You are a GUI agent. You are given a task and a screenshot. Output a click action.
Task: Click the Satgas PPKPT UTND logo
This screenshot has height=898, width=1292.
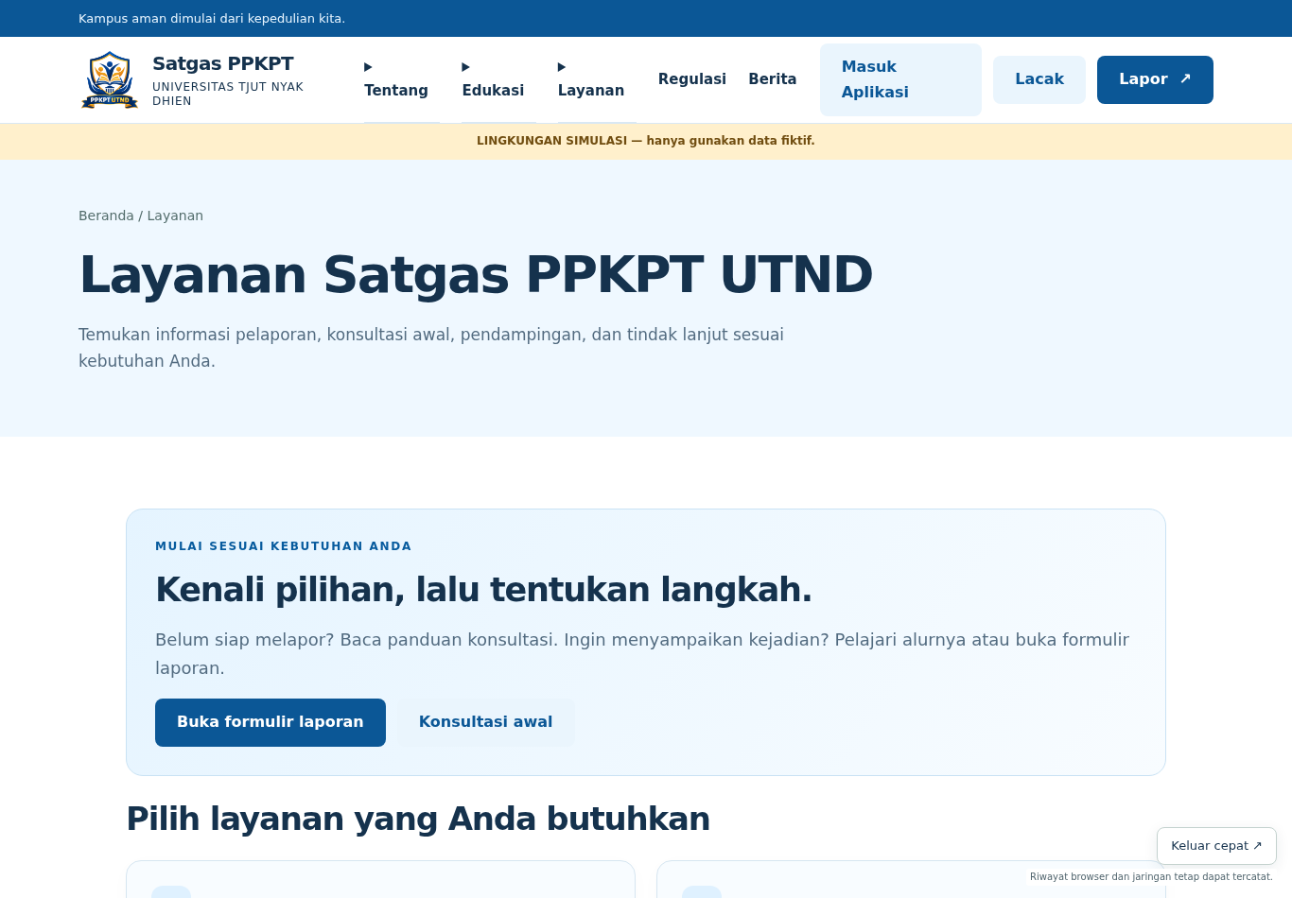[110, 80]
